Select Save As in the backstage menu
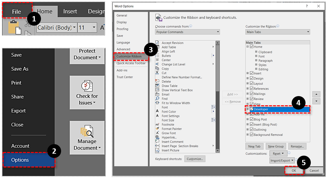 [x=20, y=69]
